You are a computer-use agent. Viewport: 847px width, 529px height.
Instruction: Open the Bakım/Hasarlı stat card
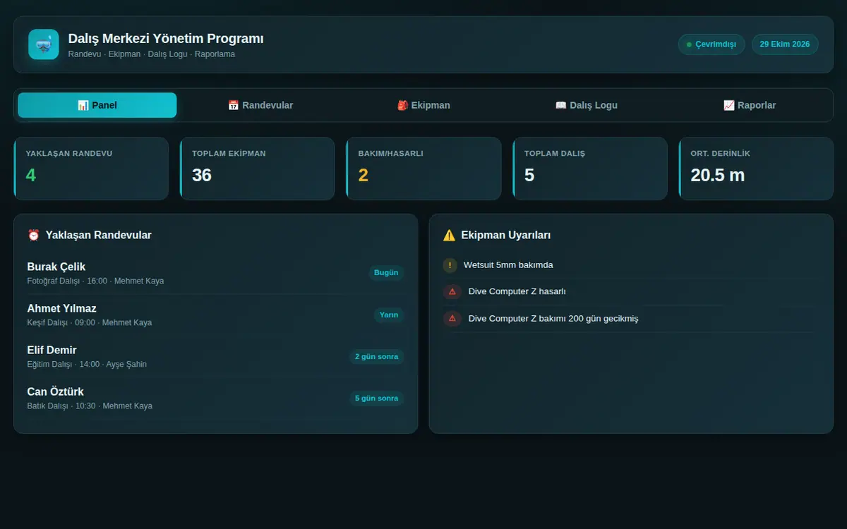[x=423, y=169]
